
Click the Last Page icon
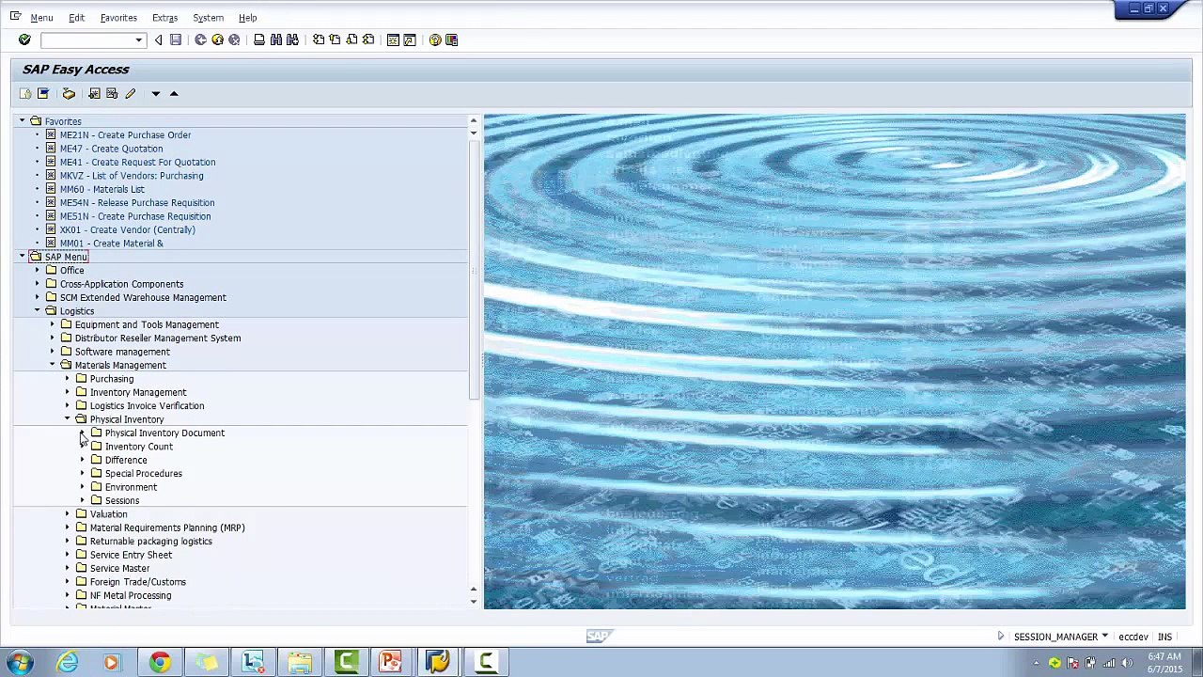coord(368,39)
